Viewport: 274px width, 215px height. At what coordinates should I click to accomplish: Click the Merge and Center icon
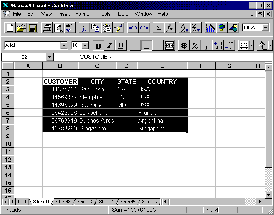tap(169, 45)
